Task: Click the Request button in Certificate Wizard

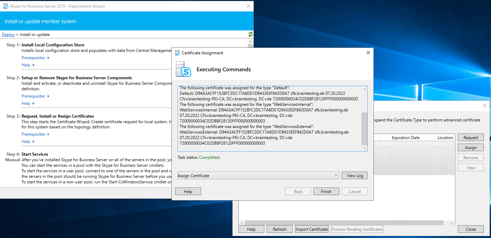Action: 470,137
